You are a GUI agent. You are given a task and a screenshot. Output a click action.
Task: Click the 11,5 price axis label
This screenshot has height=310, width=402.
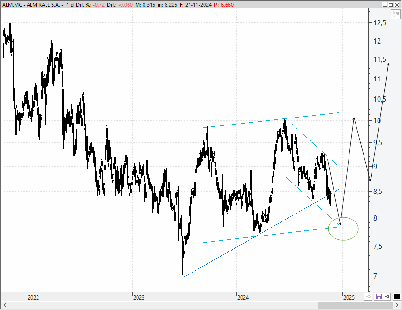379,59
